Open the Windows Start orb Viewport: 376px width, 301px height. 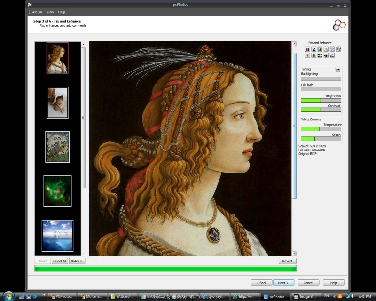click(8, 296)
